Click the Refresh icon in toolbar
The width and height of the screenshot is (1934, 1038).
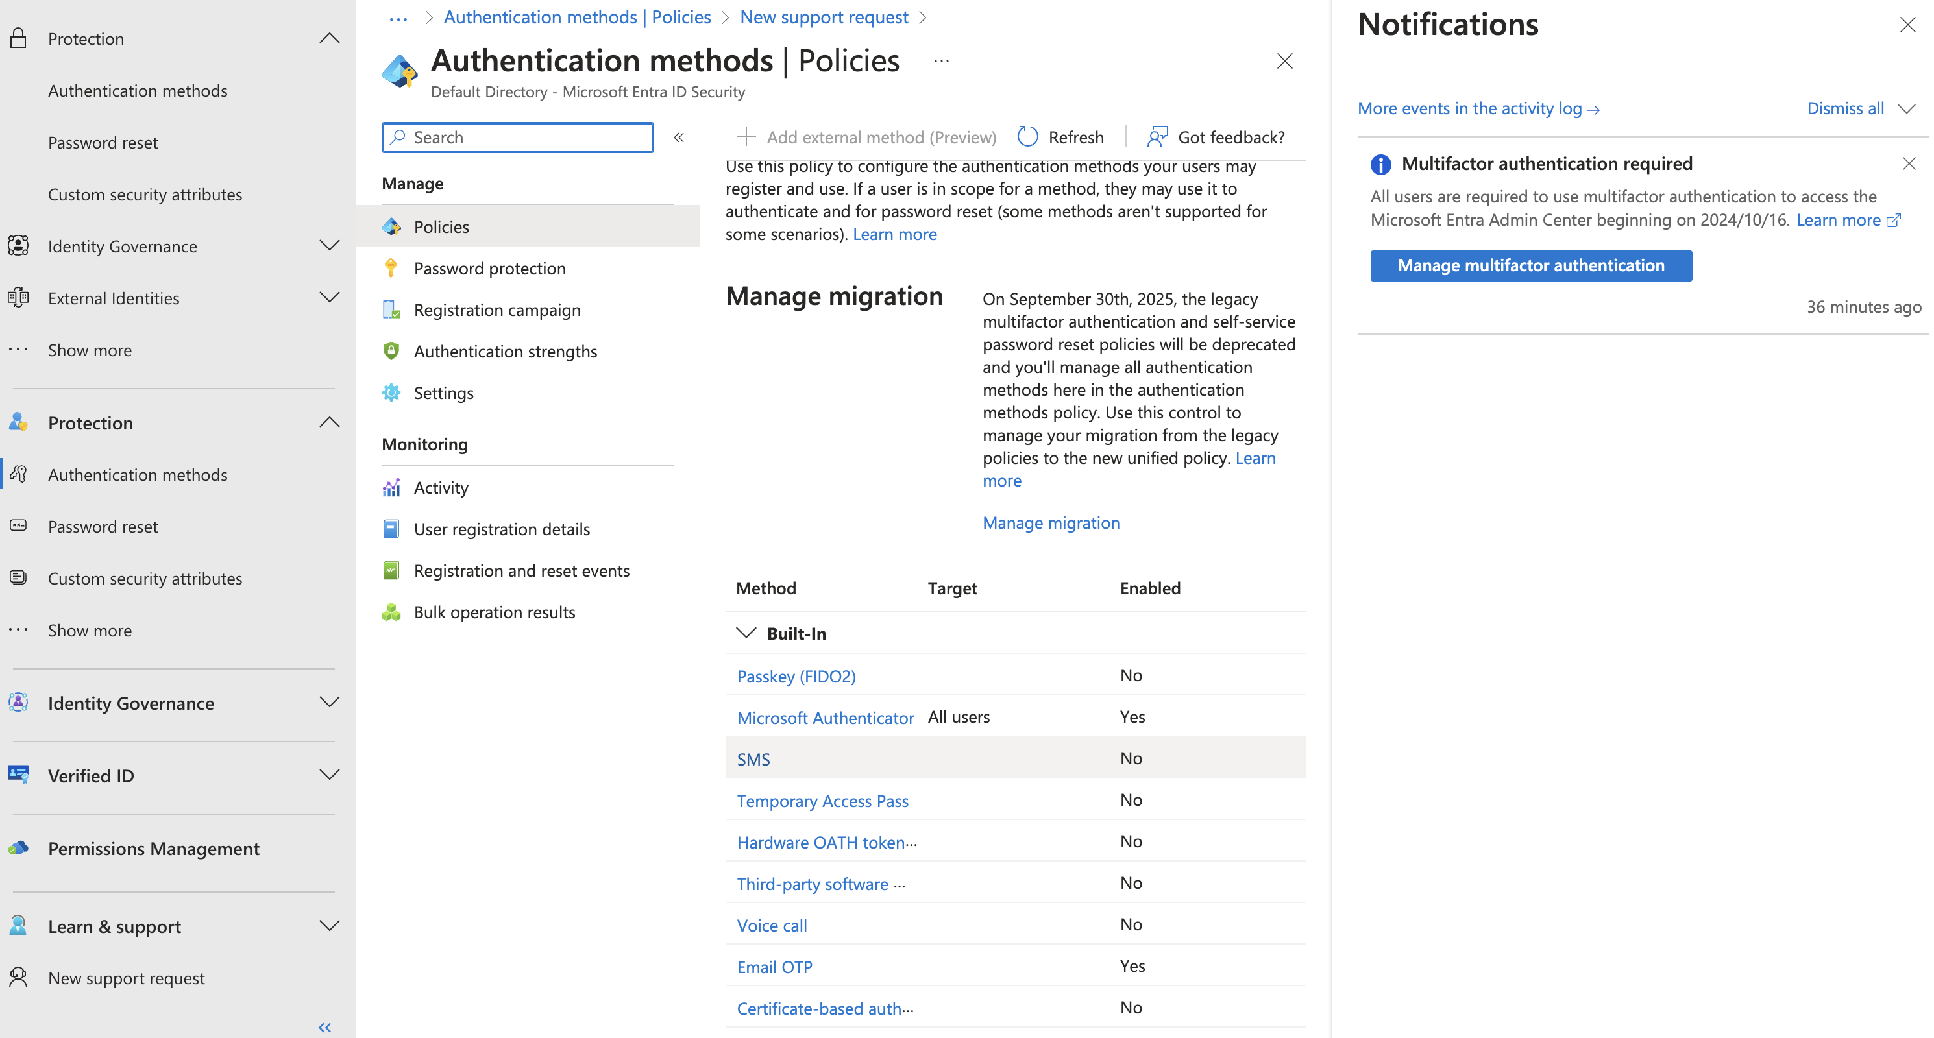(1027, 137)
